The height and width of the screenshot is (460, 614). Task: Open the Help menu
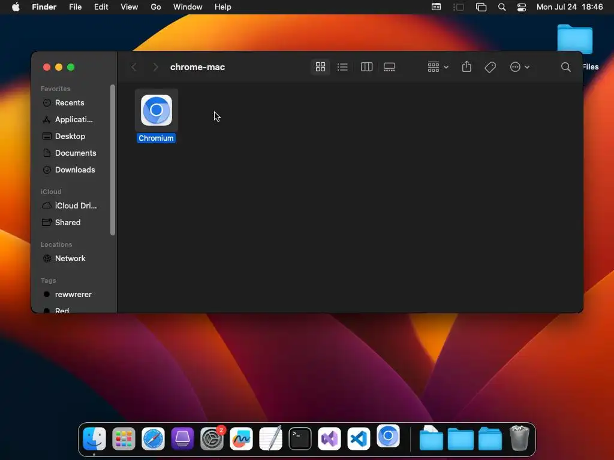coord(223,7)
